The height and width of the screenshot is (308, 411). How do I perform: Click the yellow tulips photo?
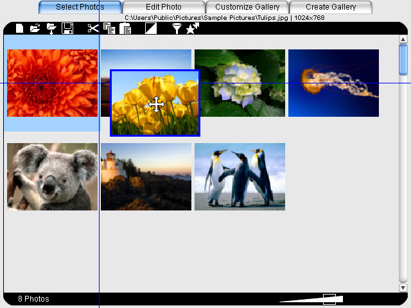point(155,103)
